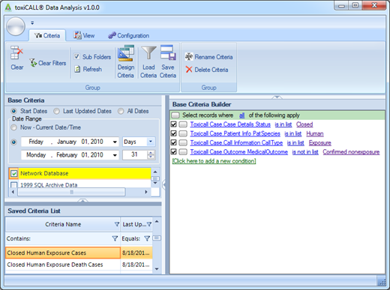Collapse the ribbon via builder top arrow

277,97
